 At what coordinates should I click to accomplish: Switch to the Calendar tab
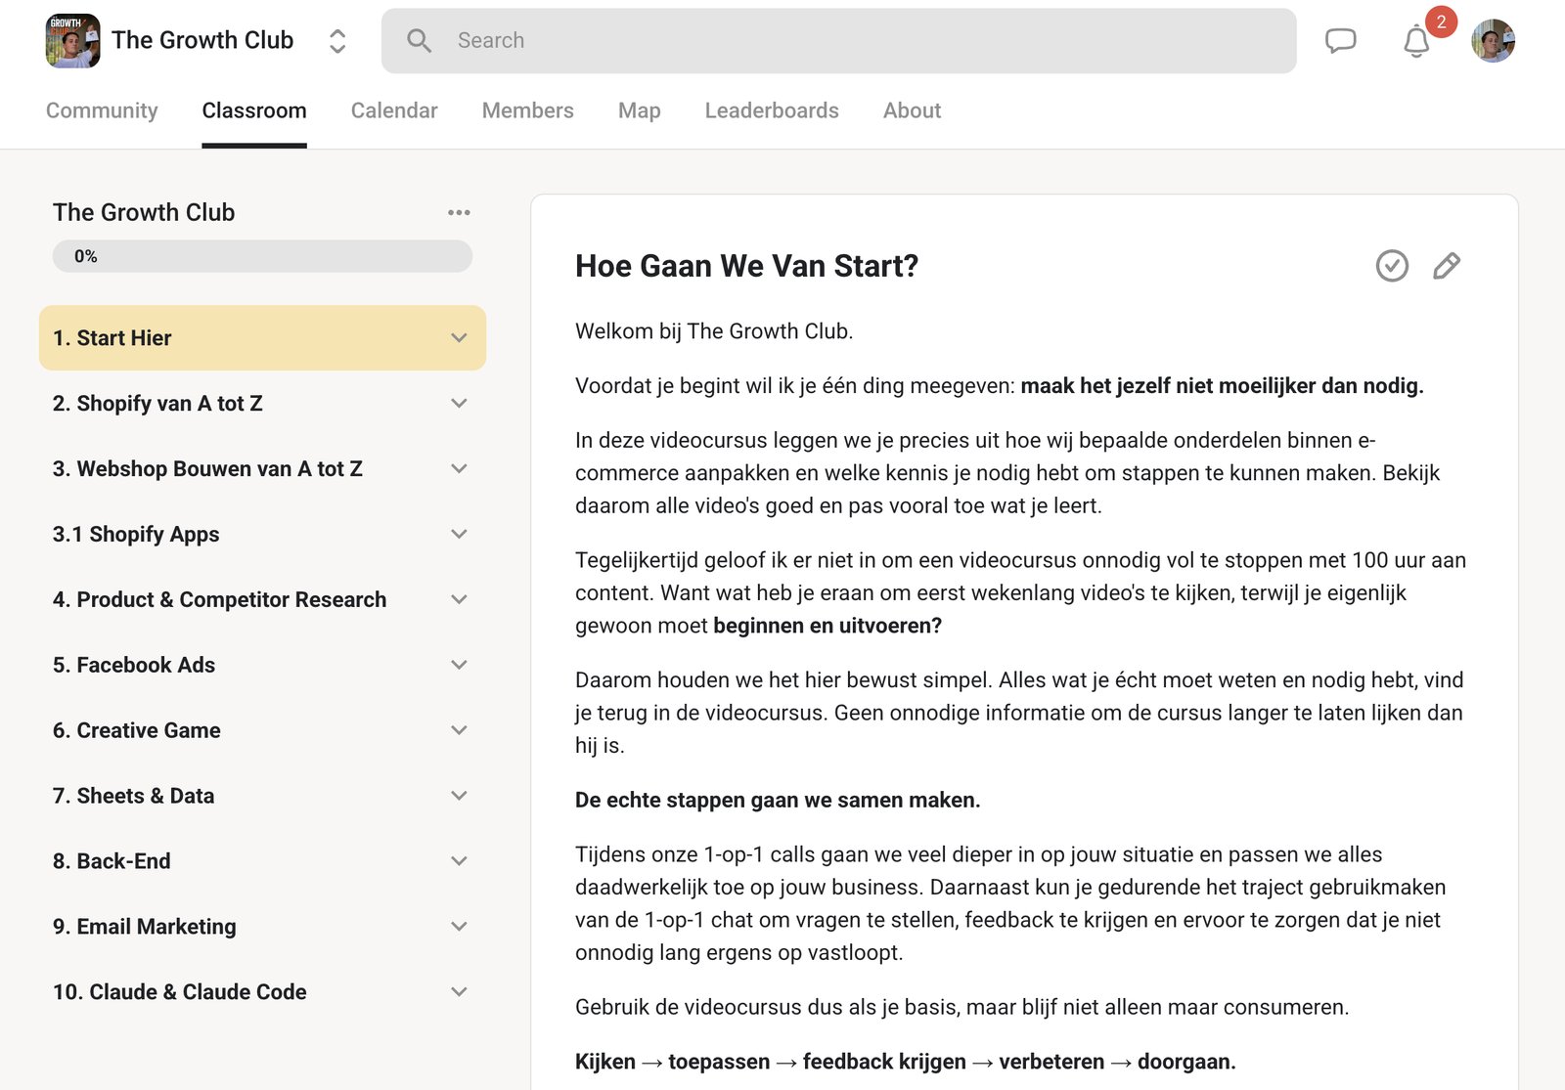point(394,110)
